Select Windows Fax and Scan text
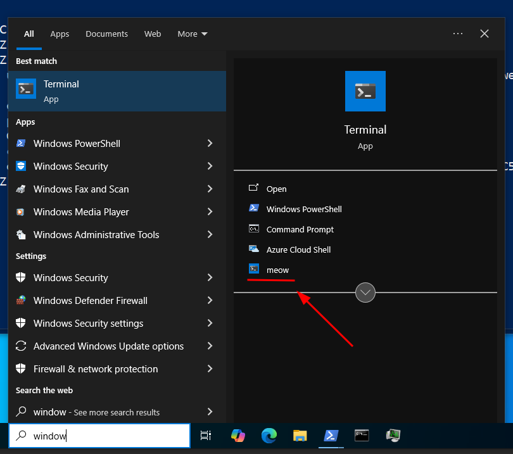The width and height of the screenshot is (513, 454). pyautogui.click(x=81, y=189)
